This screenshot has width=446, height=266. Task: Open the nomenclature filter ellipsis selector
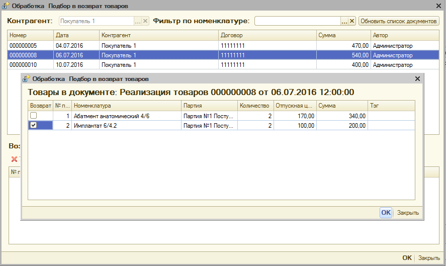click(344, 21)
